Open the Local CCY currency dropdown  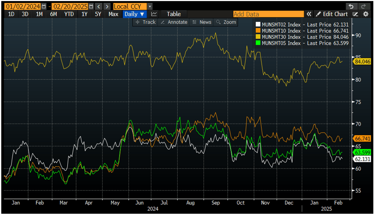pyautogui.click(x=131, y=6)
